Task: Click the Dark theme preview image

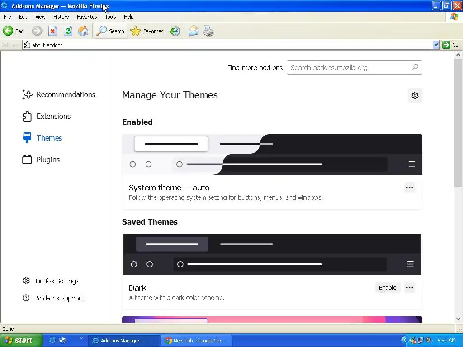Action: click(272, 254)
